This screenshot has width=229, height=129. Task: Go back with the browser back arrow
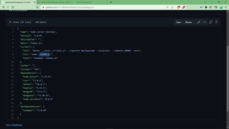pos(3,7)
